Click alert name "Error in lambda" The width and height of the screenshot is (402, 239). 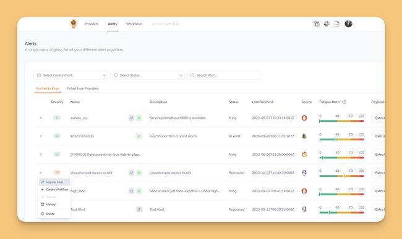[82, 136]
